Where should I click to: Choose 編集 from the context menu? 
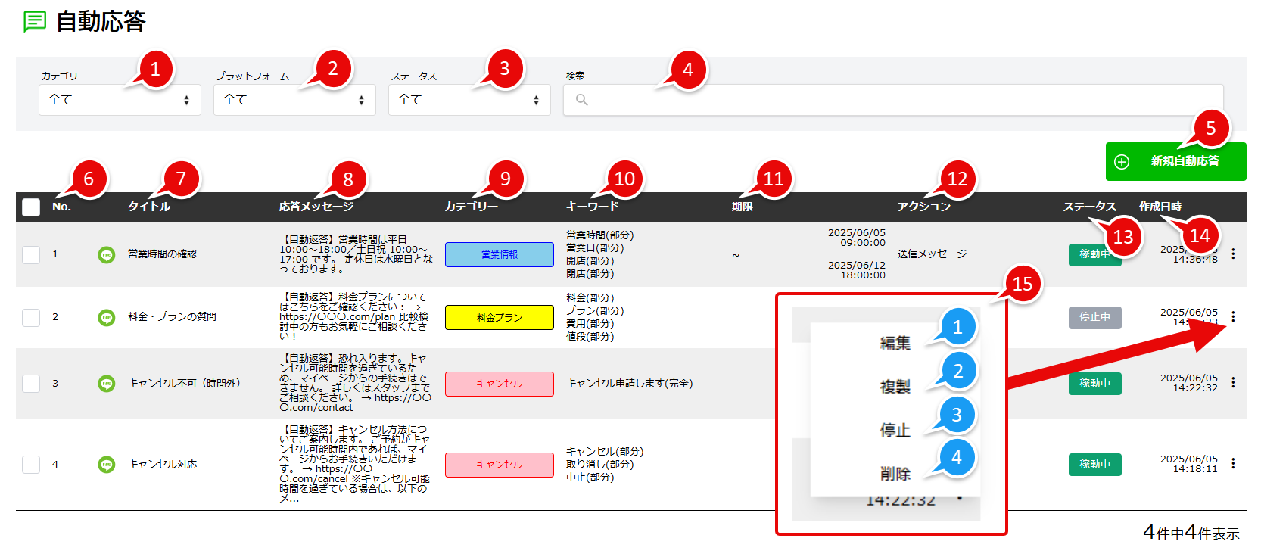coord(895,344)
